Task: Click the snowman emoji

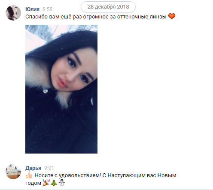Action: [x=62, y=183]
